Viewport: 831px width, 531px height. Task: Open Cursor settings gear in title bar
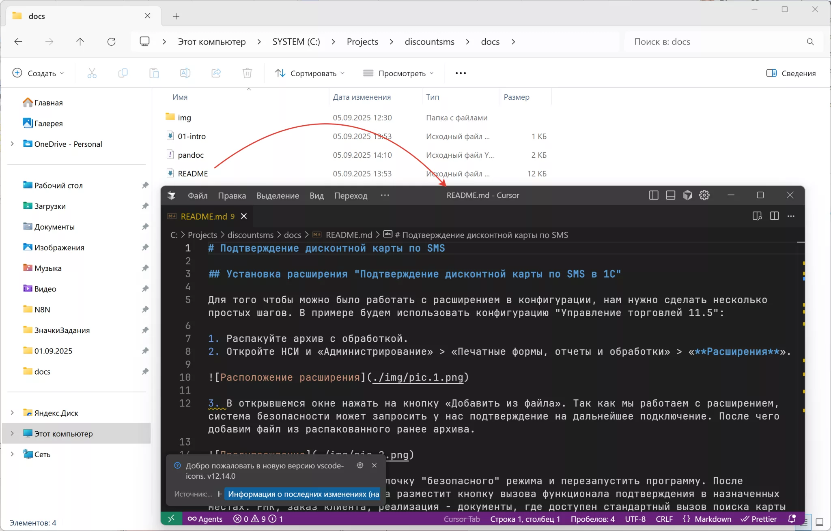click(704, 195)
